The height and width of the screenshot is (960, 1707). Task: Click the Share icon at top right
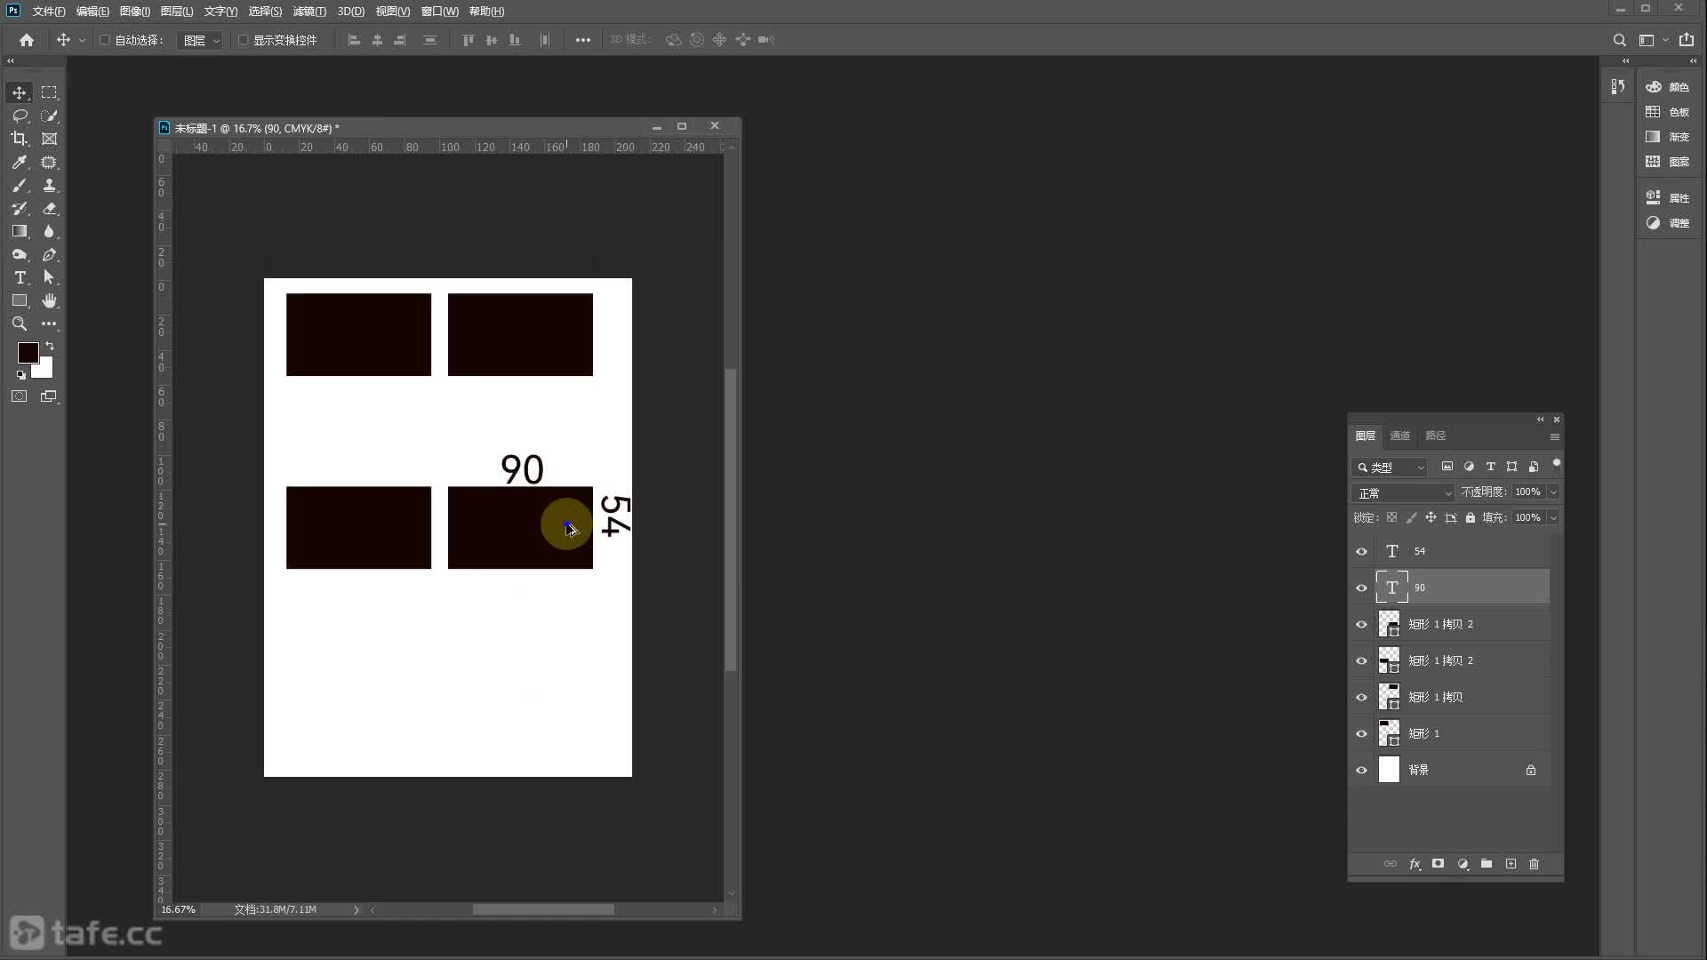(1687, 40)
